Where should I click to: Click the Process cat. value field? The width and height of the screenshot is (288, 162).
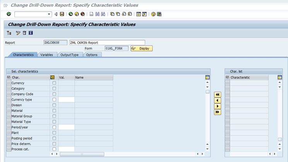(x=66, y=149)
